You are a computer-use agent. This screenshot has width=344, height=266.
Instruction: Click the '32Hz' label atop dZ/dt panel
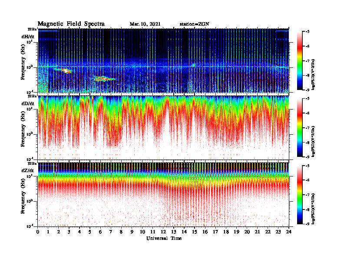coord(32,163)
